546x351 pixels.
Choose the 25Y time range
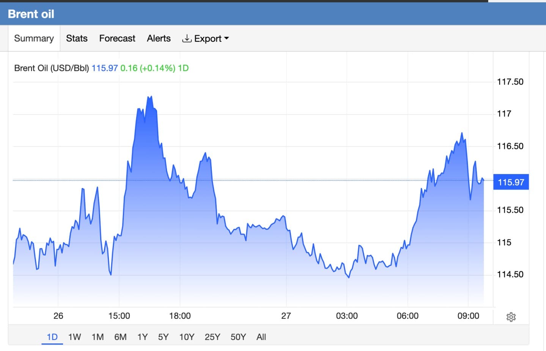[212, 337]
